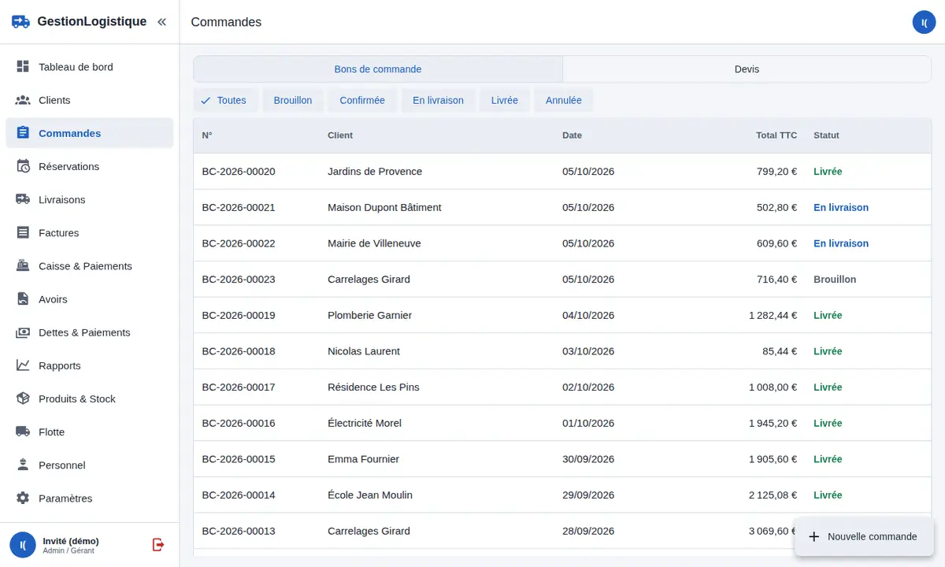Click the Livraisons truck icon
945x567 pixels.
point(23,199)
